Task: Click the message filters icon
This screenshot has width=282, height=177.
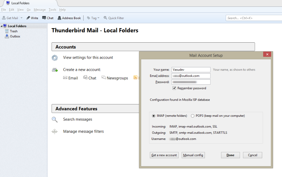Action: [x=55, y=132]
